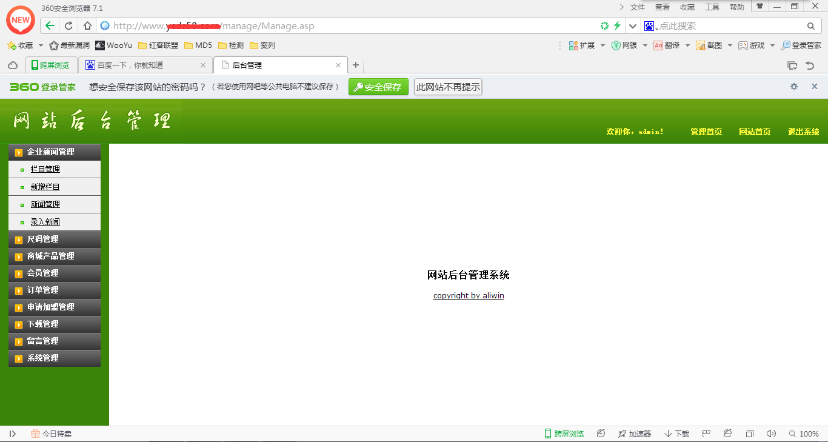The height and width of the screenshot is (442, 828).
Task: Click the magnifier search icon
Action: pos(811,26)
